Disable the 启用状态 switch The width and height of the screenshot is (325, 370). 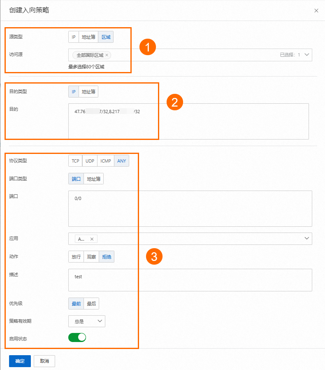point(77,337)
